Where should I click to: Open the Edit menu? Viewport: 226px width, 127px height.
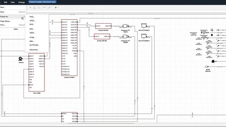tap(6, 2)
